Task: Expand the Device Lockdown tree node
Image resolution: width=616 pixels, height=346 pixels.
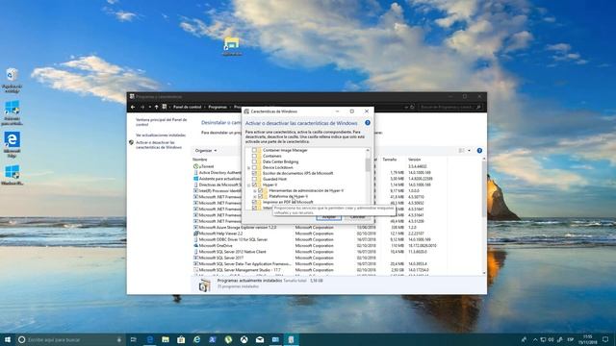Action: click(x=248, y=168)
